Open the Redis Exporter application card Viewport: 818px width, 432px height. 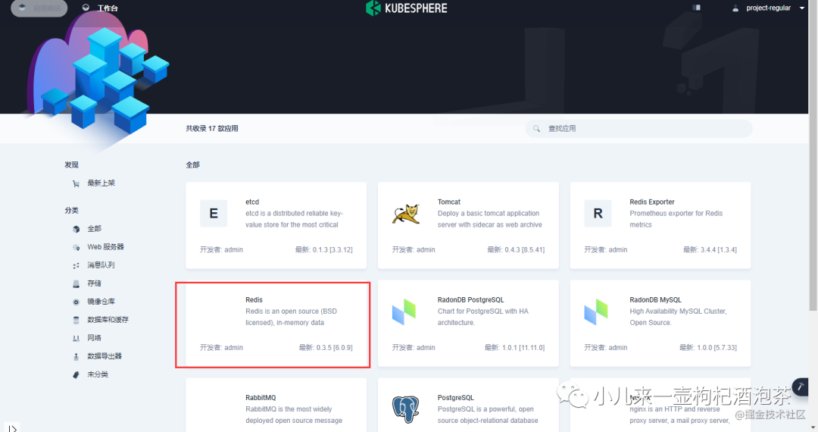tap(660, 225)
